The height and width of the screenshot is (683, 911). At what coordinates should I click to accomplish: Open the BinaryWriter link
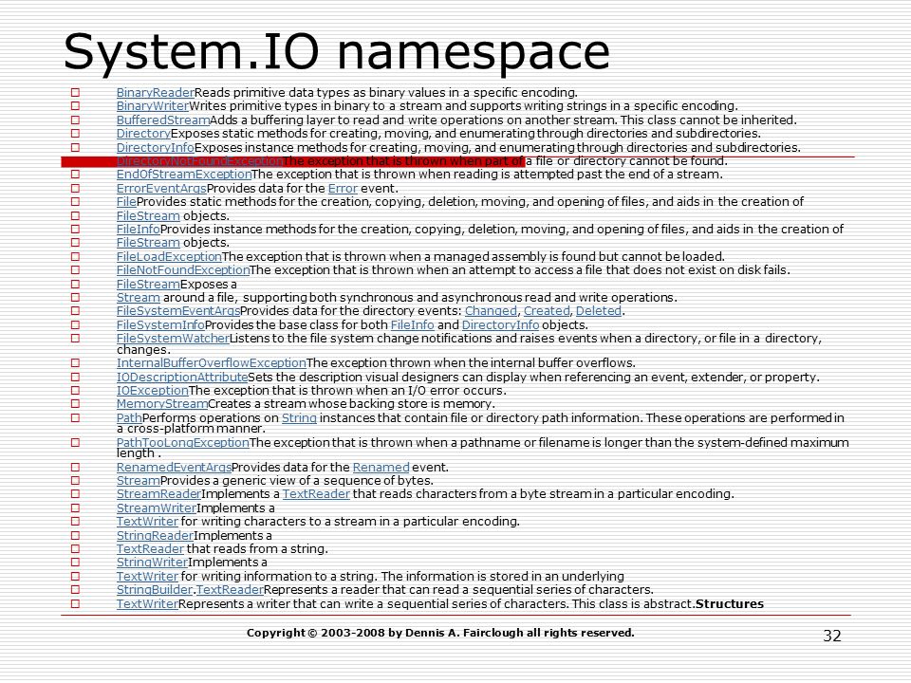(153, 106)
